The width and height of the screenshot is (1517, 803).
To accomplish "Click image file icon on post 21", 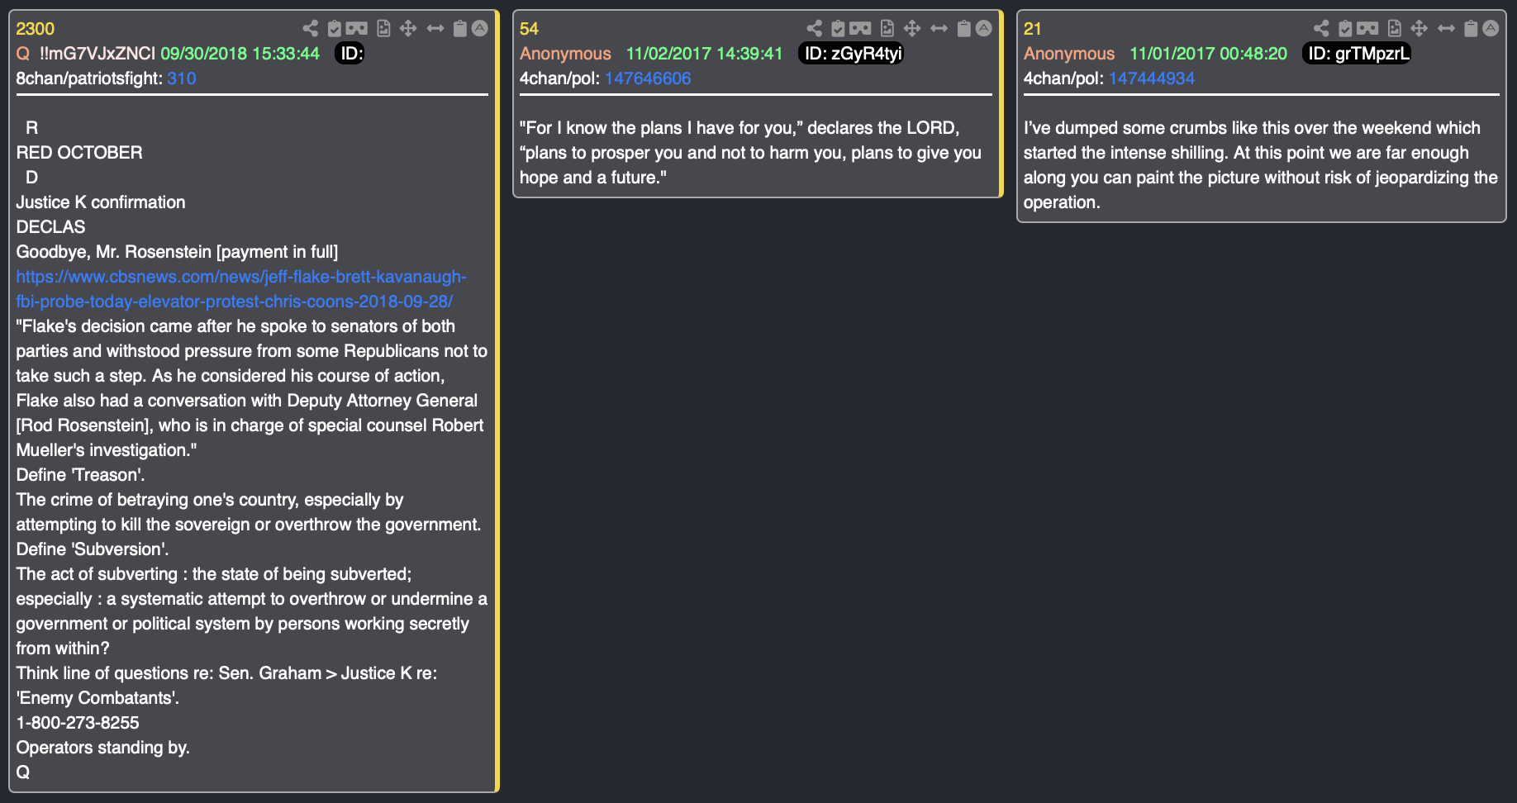I will pyautogui.click(x=1395, y=29).
